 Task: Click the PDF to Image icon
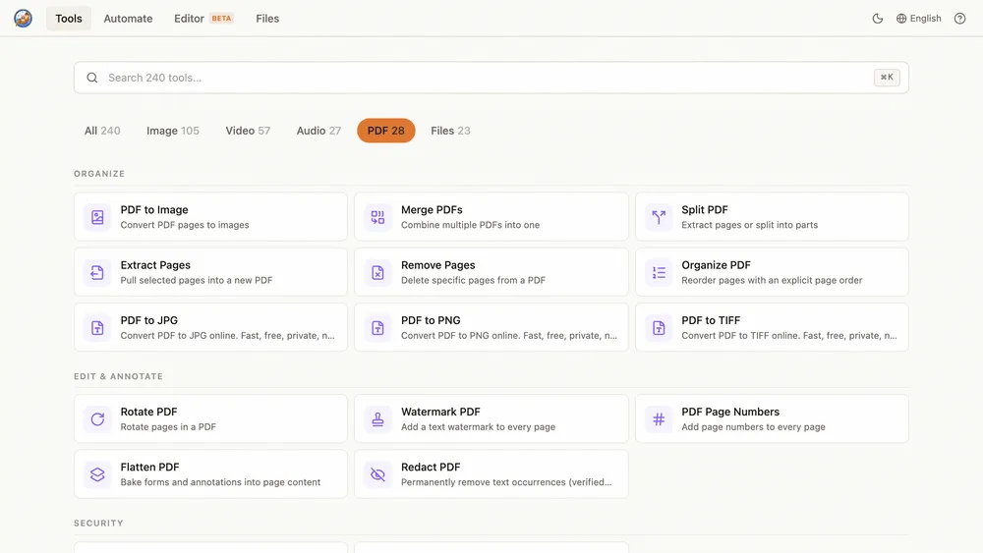pyautogui.click(x=97, y=217)
